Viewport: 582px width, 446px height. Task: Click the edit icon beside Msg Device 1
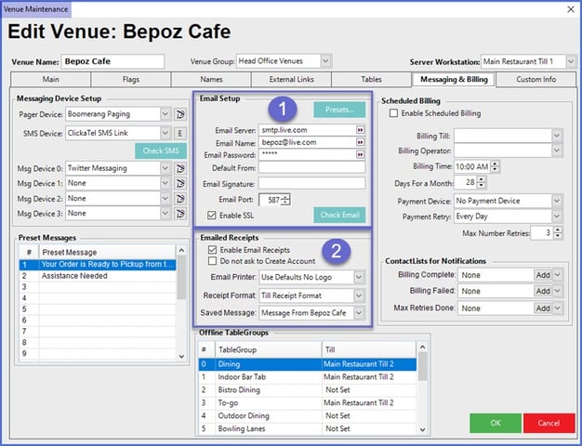point(179,184)
